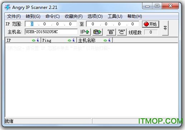Click the first octet of start IP
The height and width of the screenshot is (130, 185).
click(x=32, y=24)
